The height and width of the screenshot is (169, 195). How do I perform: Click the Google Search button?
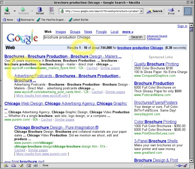click(x=136, y=37)
